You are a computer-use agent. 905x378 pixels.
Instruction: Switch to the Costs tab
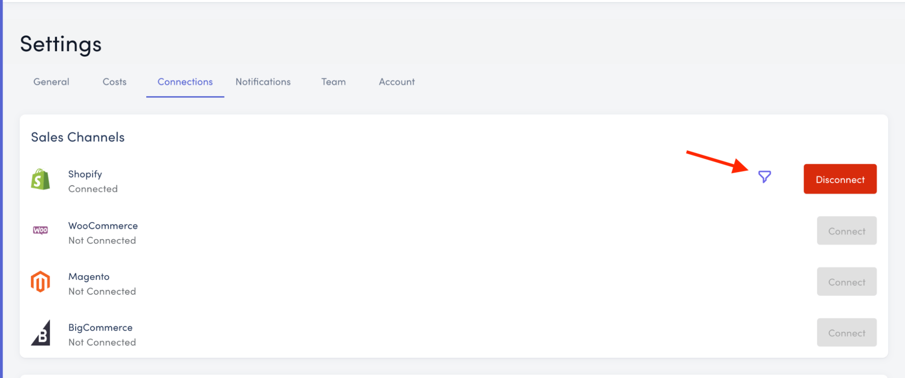coord(115,82)
